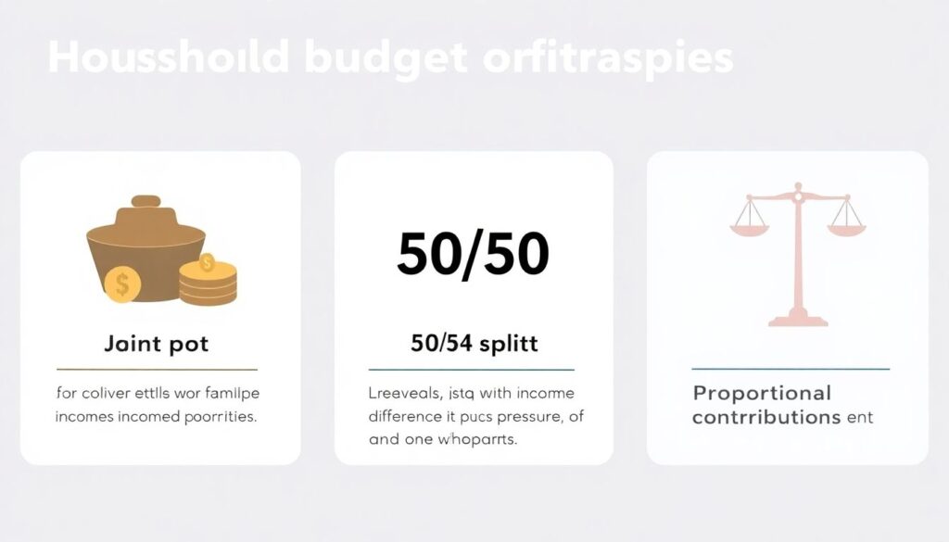This screenshot has width=949, height=542.
Task: Click the blue divider under 50/54 splitt
Action: coord(472,369)
